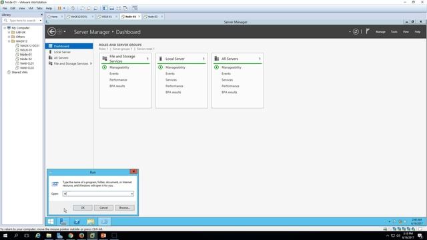The height and width of the screenshot is (240, 427).
Task: Open the View menu in Server Manager header
Action: (x=406, y=32)
